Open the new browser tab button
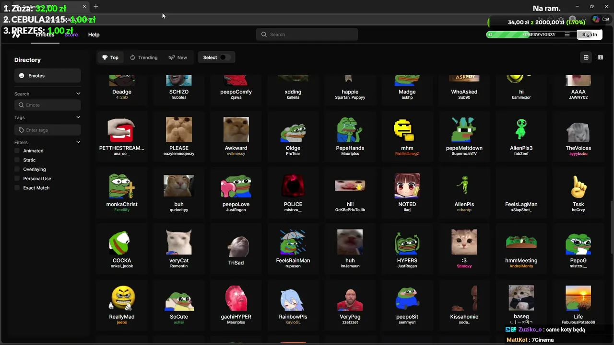614x345 pixels. coord(96,6)
